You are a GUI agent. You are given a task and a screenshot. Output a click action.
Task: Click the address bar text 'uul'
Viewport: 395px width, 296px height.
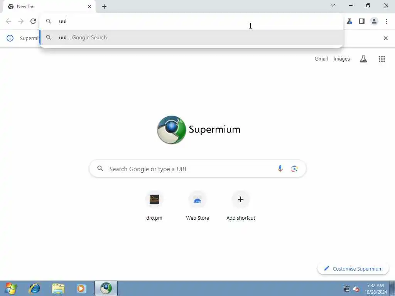tap(62, 21)
